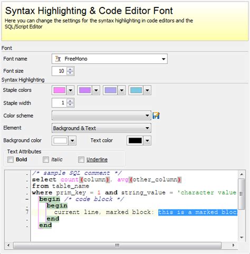Viewport: 250px width, 254px height.
Task: Click the preview scroll left arrow
Action: pyautogui.click(x=8, y=245)
